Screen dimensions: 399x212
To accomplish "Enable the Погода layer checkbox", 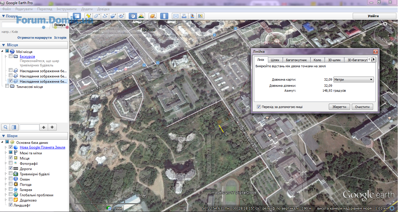I will pos(11,184).
